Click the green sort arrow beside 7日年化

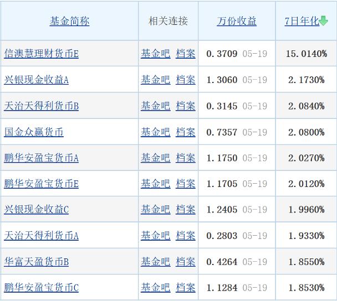(x=324, y=21)
